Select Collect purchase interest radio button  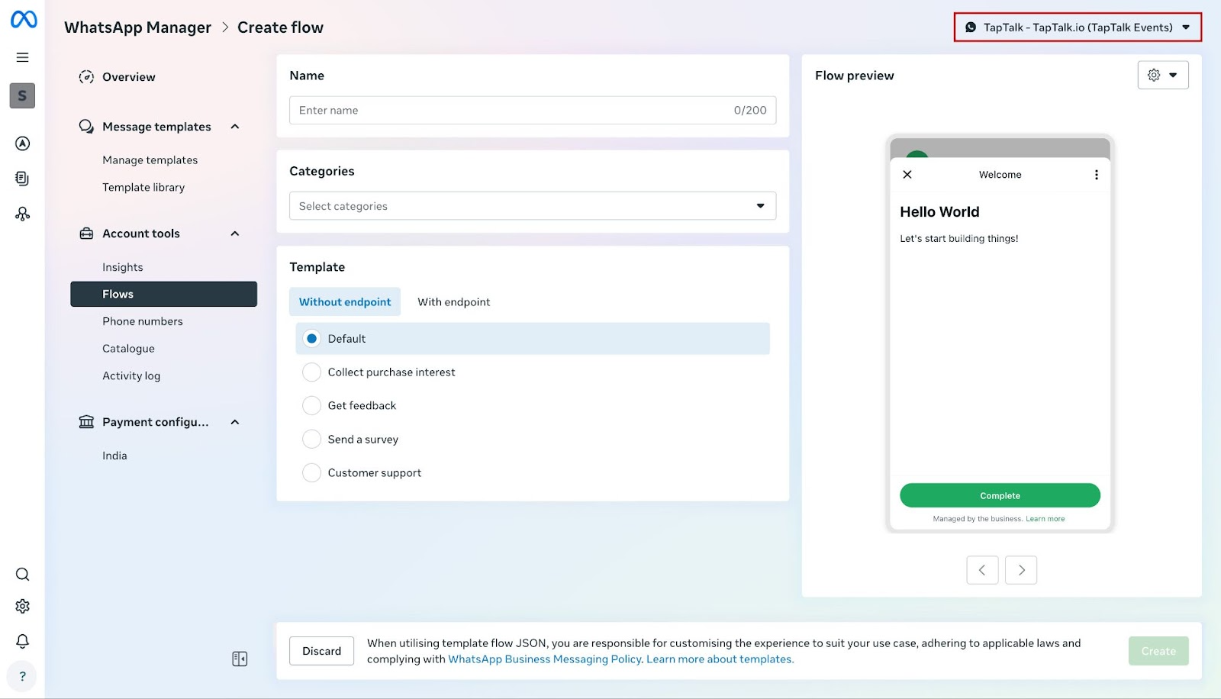pos(311,372)
